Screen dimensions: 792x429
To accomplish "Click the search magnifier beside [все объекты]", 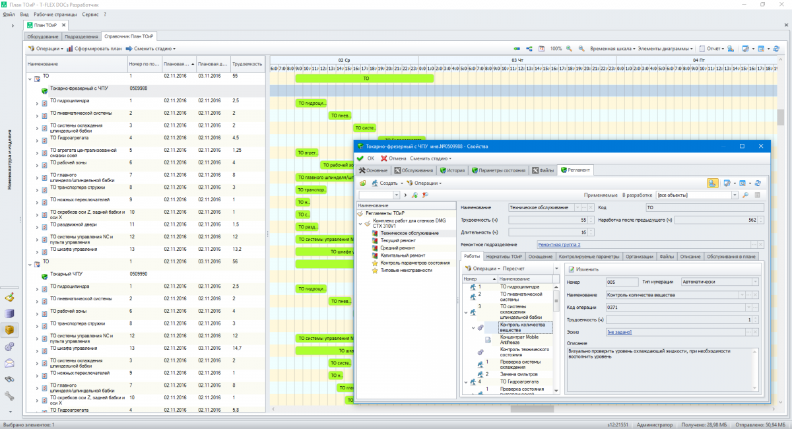I will click(x=746, y=195).
